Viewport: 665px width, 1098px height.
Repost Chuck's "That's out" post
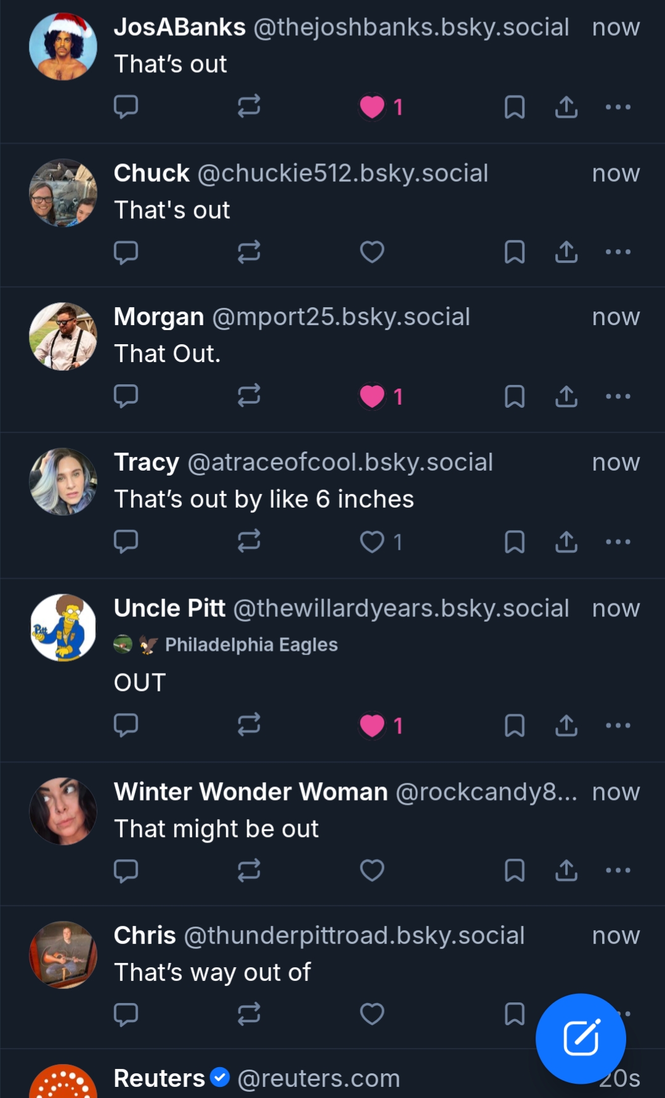[249, 252]
